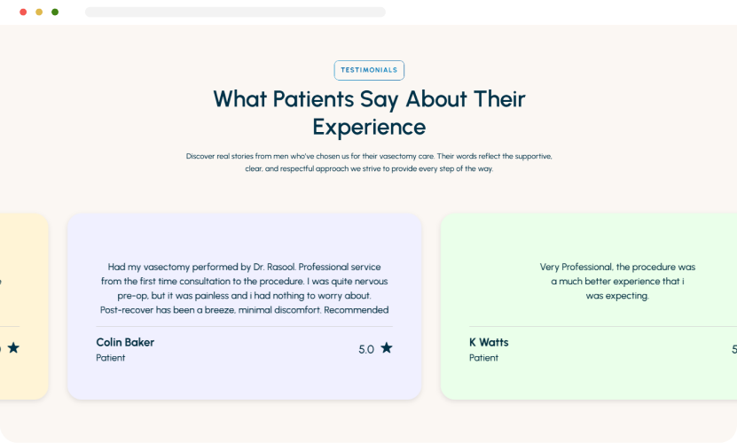This screenshot has width=737, height=443.
Task: Click the Patient label under K Watts
Action: pyautogui.click(x=483, y=357)
